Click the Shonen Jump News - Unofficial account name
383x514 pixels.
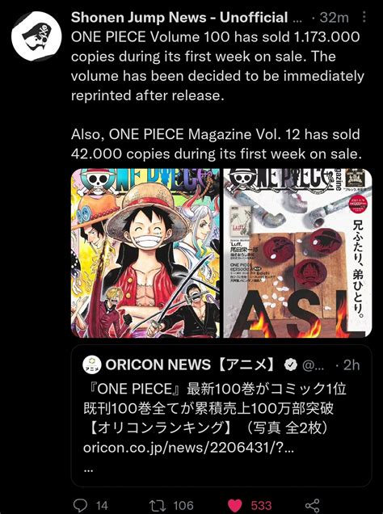(179, 17)
